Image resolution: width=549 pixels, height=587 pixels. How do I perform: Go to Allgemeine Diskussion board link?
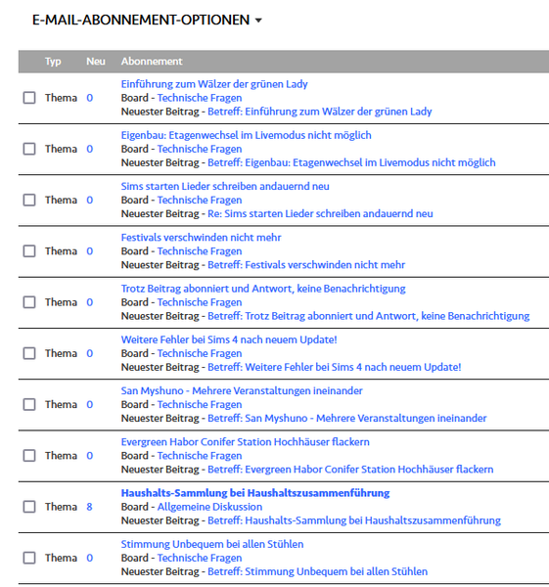click(x=209, y=507)
